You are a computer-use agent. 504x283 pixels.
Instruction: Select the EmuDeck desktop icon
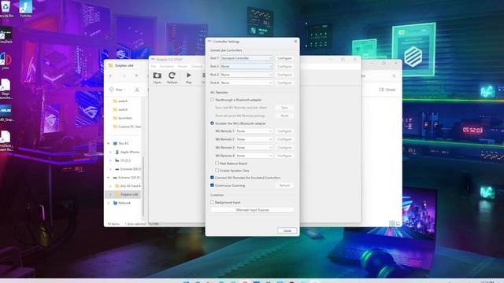pyautogui.click(x=6, y=35)
